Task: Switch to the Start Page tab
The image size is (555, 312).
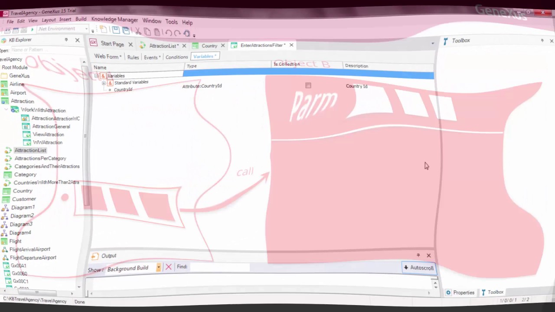Action: [x=112, y=44]
